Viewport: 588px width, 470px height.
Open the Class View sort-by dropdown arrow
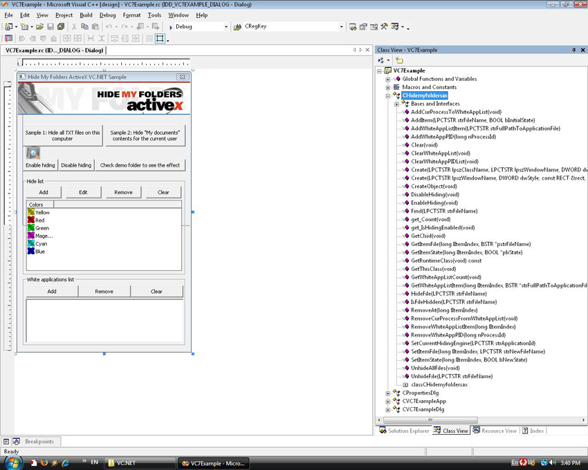(389, 60)
